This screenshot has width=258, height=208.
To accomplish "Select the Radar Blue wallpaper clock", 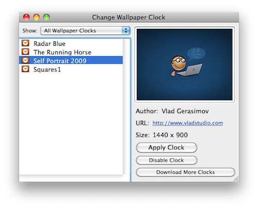I will click(x=71, y=44).
